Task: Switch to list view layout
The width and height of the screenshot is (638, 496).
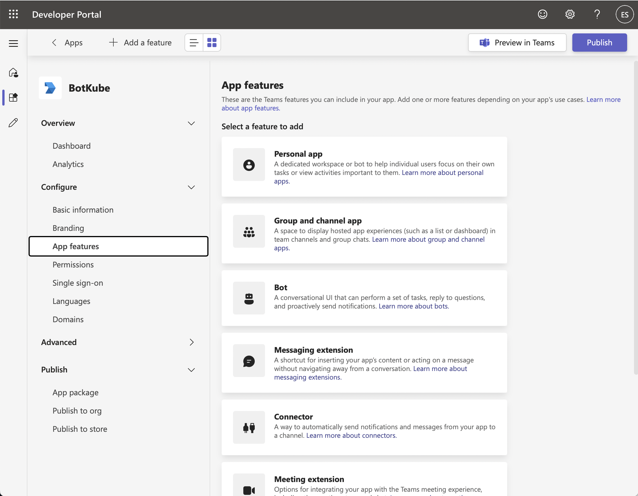Action: [x=194, y=42]
